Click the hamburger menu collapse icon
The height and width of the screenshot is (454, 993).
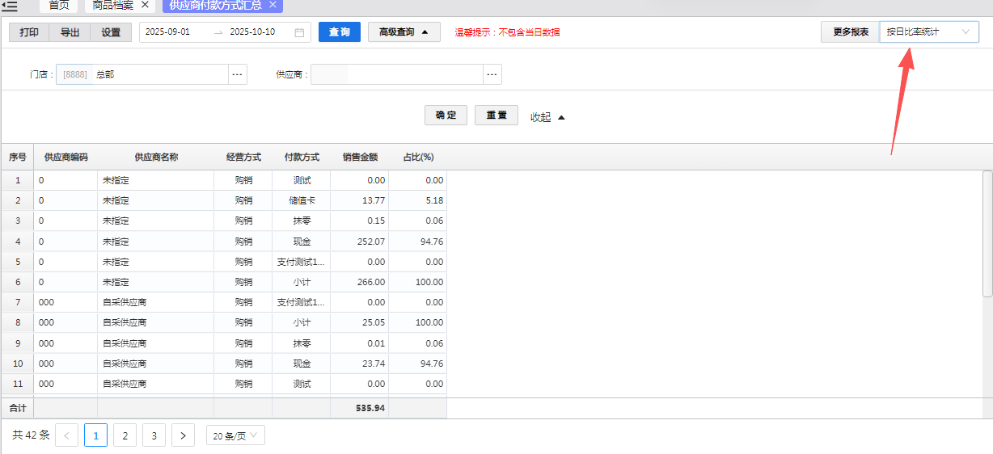point(10,6)
